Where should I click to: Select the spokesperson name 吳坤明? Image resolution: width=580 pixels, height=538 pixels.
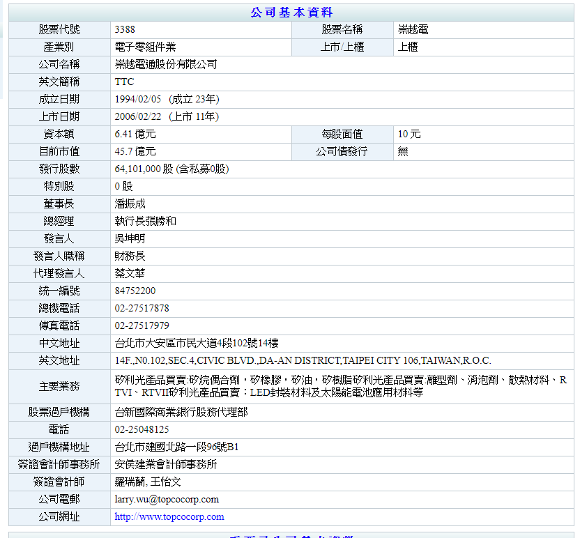click(x=130, y=238)
